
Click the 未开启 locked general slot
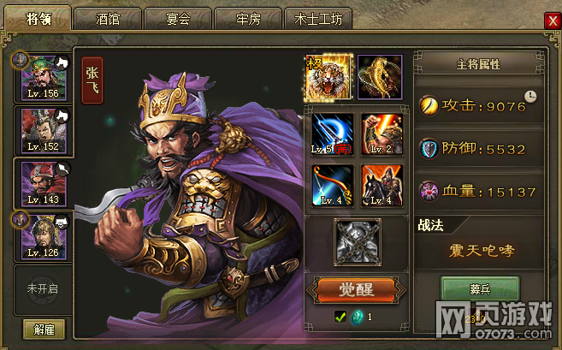point(43,289)
